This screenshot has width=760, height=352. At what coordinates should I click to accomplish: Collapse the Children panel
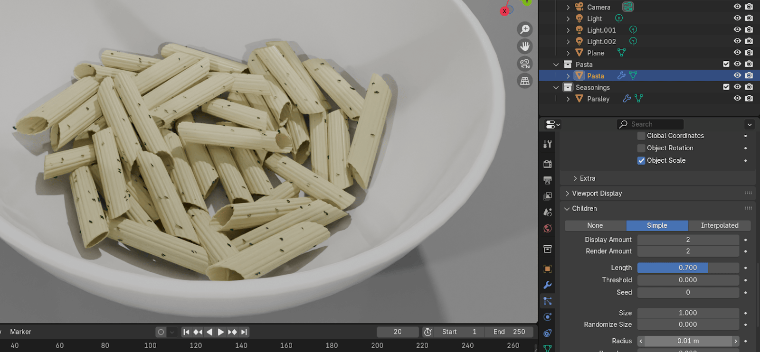584,209
